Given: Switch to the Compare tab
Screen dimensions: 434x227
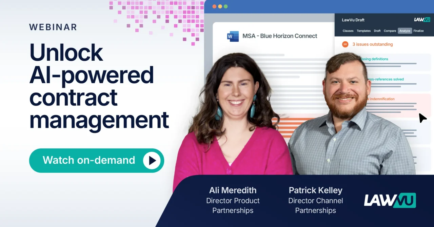Looking at the screenshot, I should tap(390, 30).
